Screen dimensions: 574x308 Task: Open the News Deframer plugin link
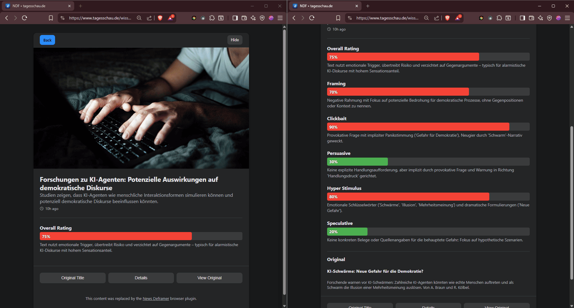coord(156,298)
